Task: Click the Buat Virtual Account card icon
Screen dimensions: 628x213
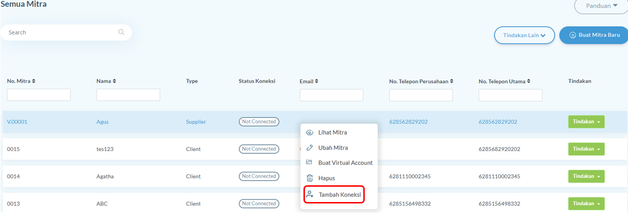Action: pyautogui.click(x=309, y=162)
